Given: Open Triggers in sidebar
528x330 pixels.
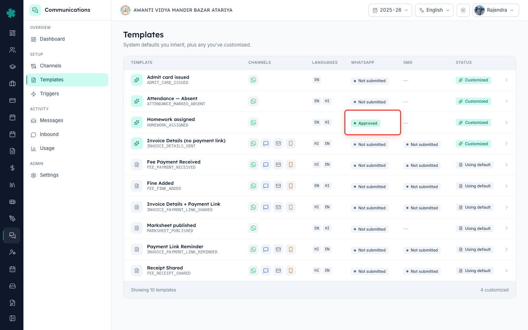Looking at the screenshot, I should pos(67,94).
